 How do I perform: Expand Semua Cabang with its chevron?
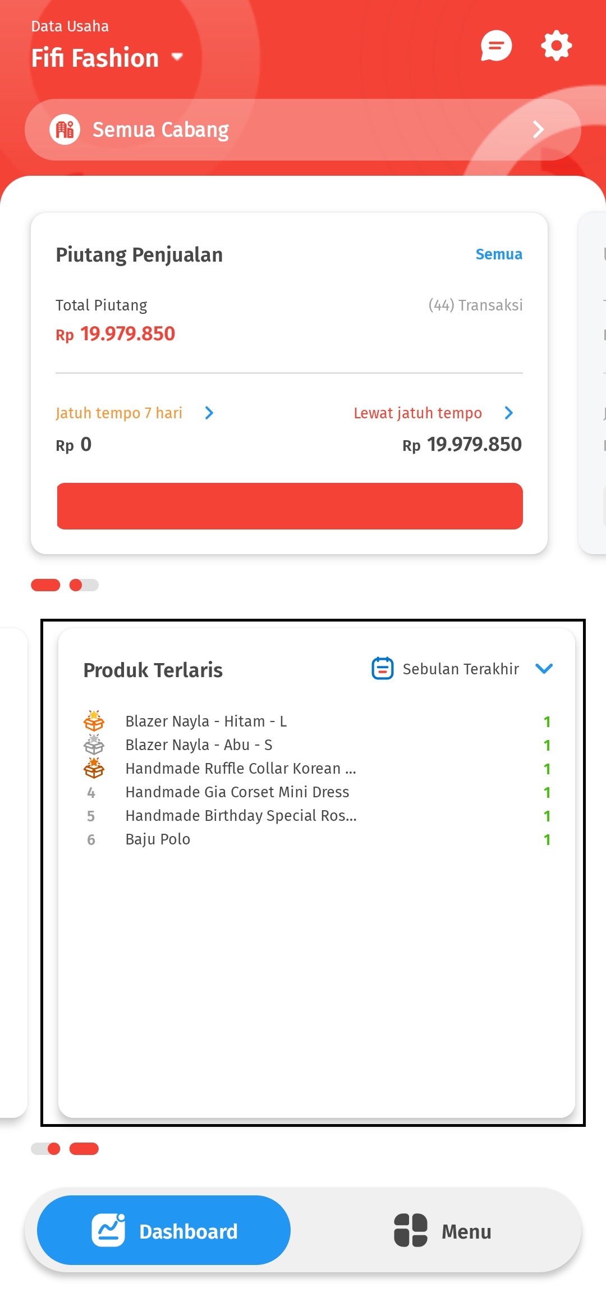pyautogui.click(x=538, y=129)
